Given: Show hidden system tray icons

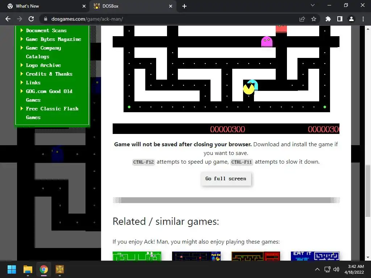Looking at the screenshot, I should click(x=317, y=269).
